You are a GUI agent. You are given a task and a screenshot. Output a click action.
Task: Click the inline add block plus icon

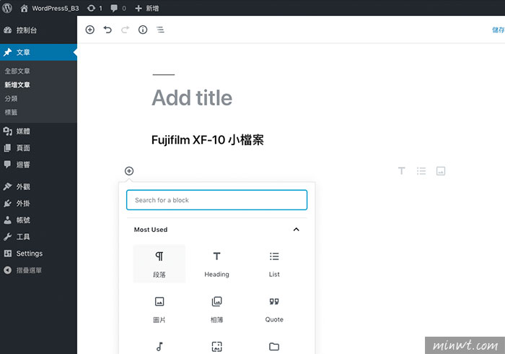(129, 171)
